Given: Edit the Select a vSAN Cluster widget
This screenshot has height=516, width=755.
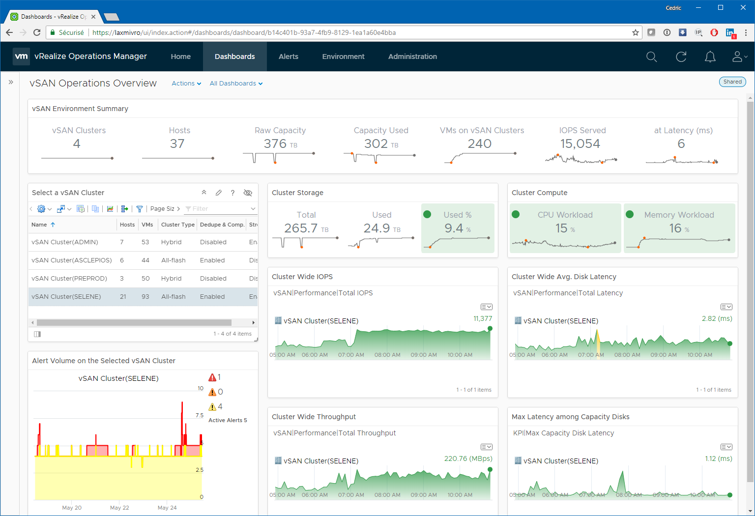Looking at the screenshot, I should 218,193.
